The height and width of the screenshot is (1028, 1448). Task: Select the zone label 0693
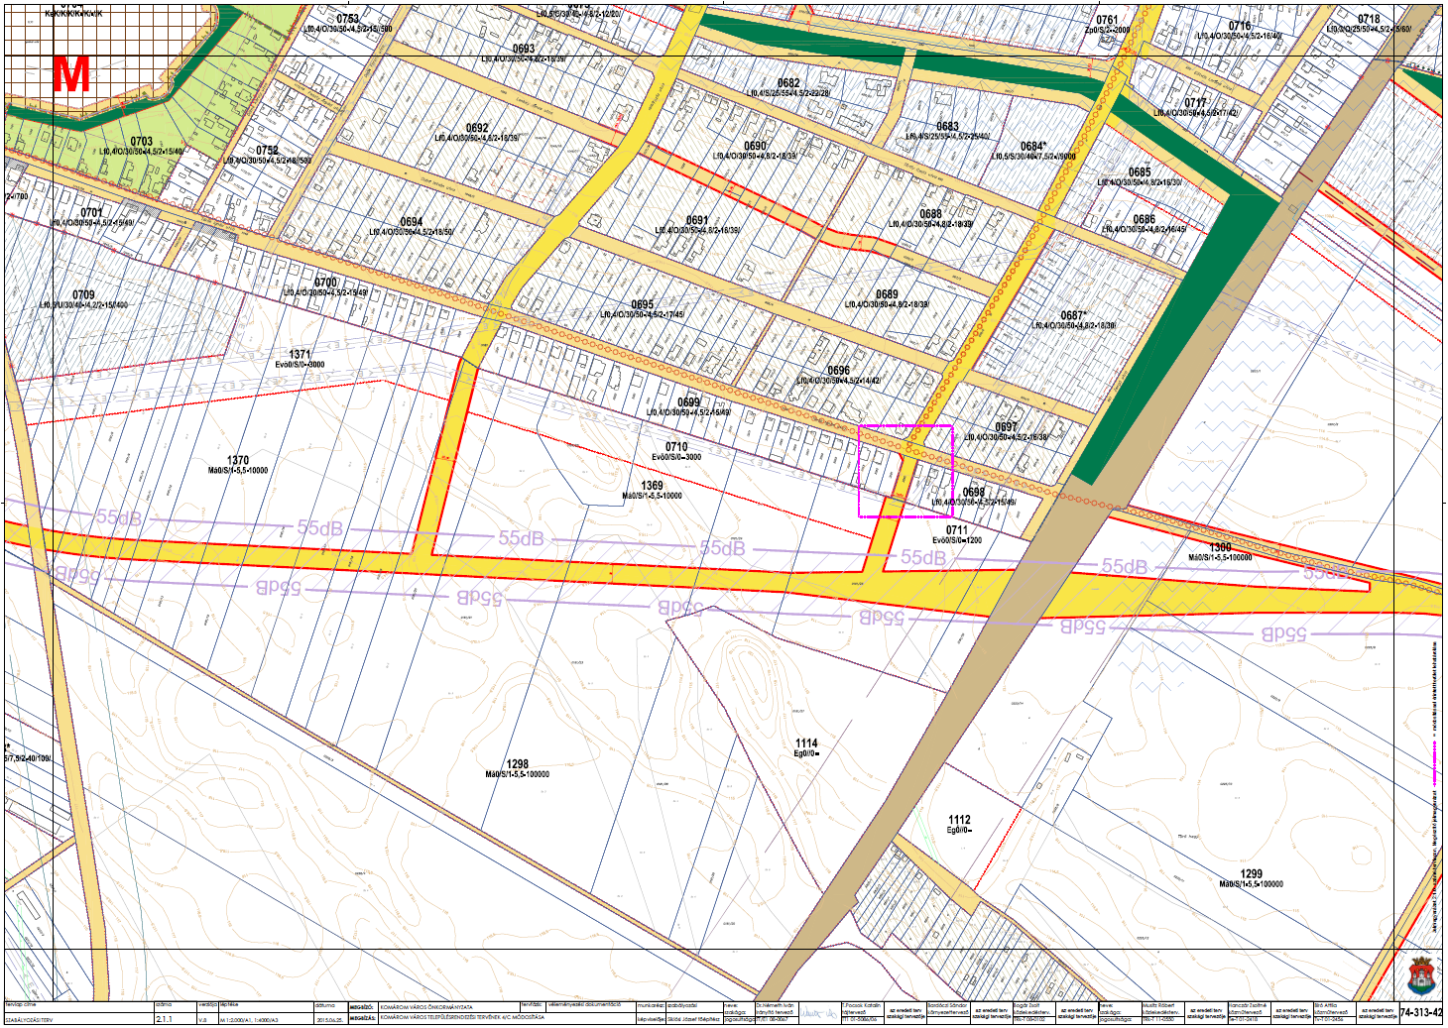524,49
